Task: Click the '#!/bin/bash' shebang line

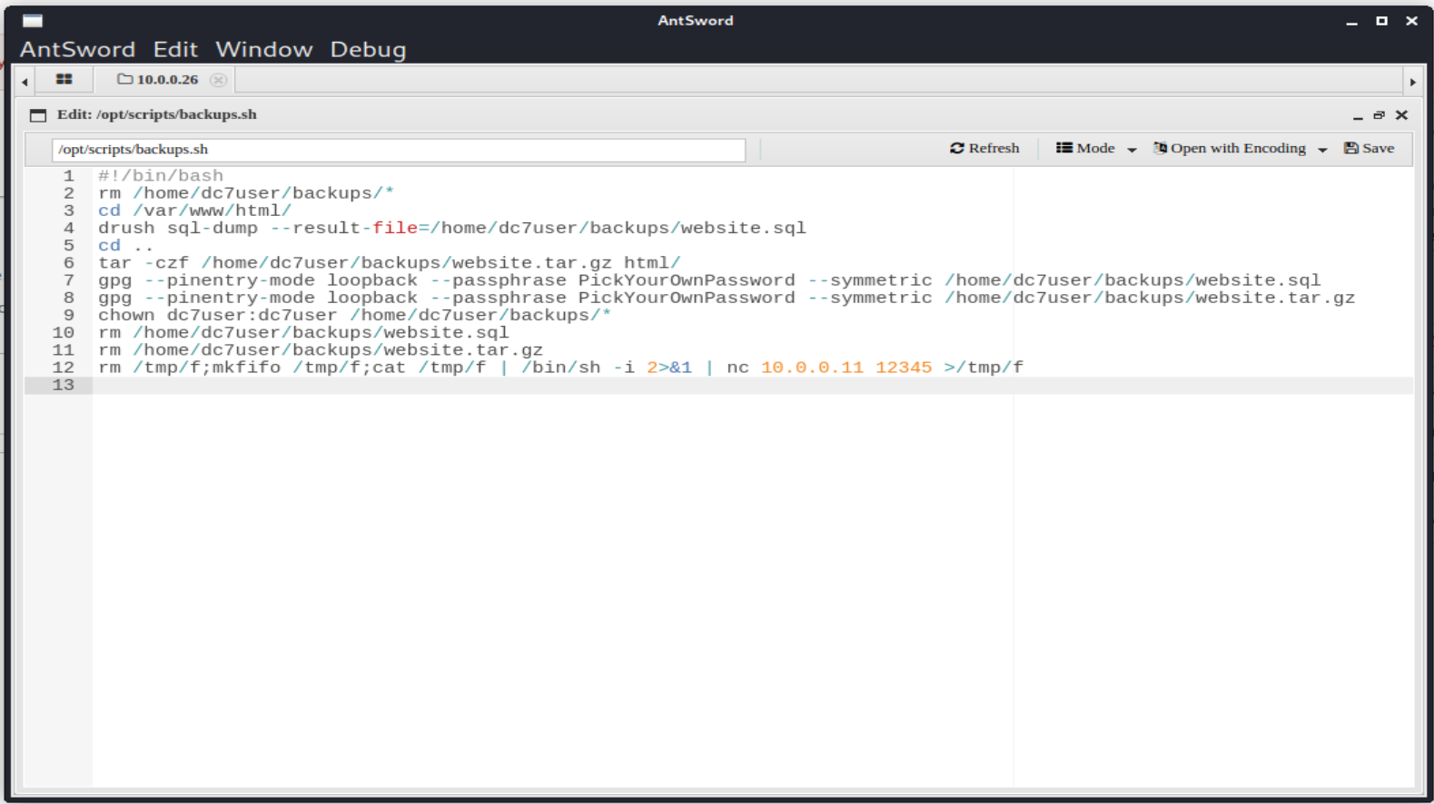Action: click(161, 176)
